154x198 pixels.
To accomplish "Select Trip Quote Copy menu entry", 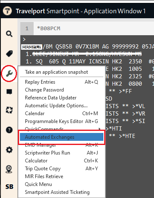I will pos(61,169).
